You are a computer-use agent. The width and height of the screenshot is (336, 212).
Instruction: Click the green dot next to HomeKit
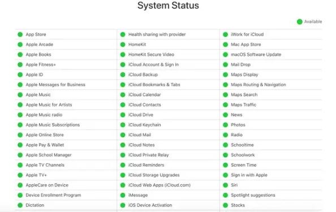pos(123,45)
